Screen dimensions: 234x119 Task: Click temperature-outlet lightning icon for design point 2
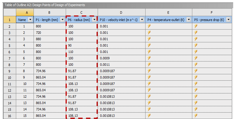pos(149,33)
